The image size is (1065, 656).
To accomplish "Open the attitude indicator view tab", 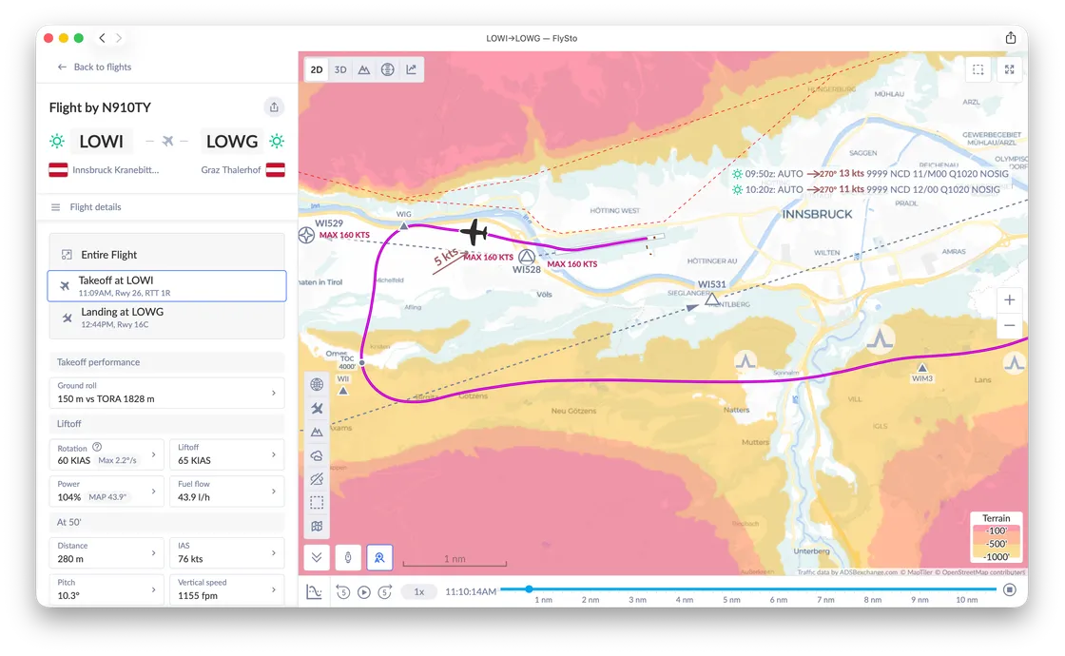I will (388, 69).
